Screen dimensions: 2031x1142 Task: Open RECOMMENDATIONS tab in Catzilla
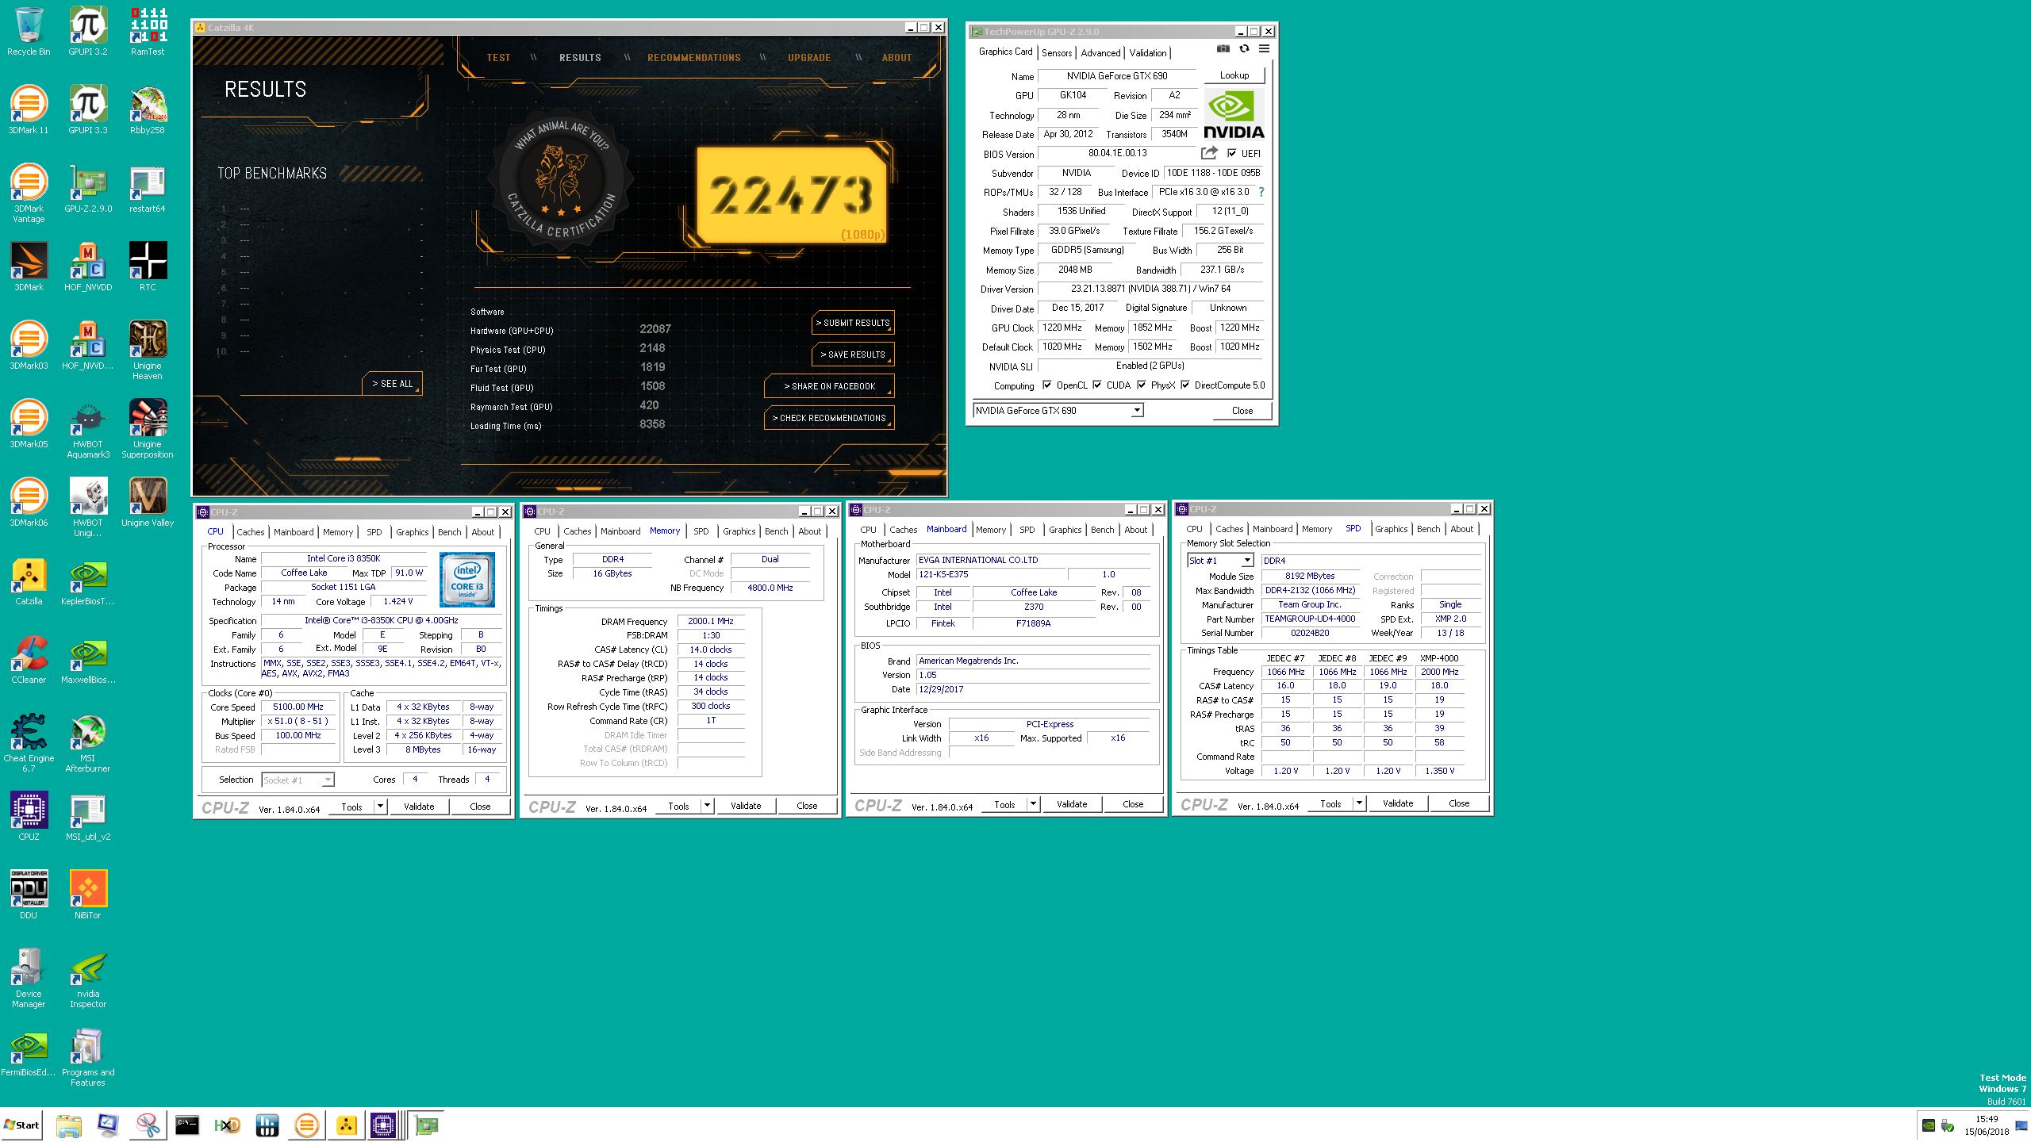(693, 58)
